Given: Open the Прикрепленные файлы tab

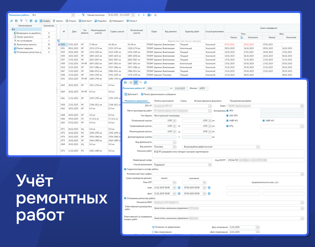Looking at the screenshot, I should [241, 101].
